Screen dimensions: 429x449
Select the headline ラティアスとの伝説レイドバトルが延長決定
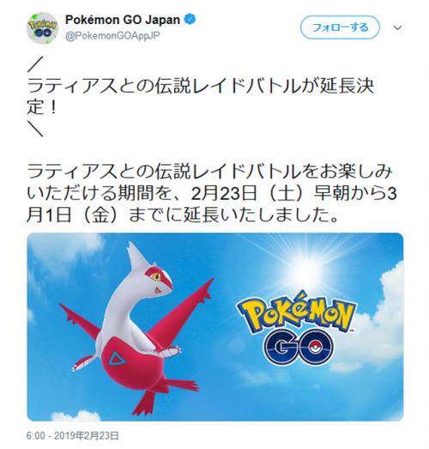coord(200,97)
